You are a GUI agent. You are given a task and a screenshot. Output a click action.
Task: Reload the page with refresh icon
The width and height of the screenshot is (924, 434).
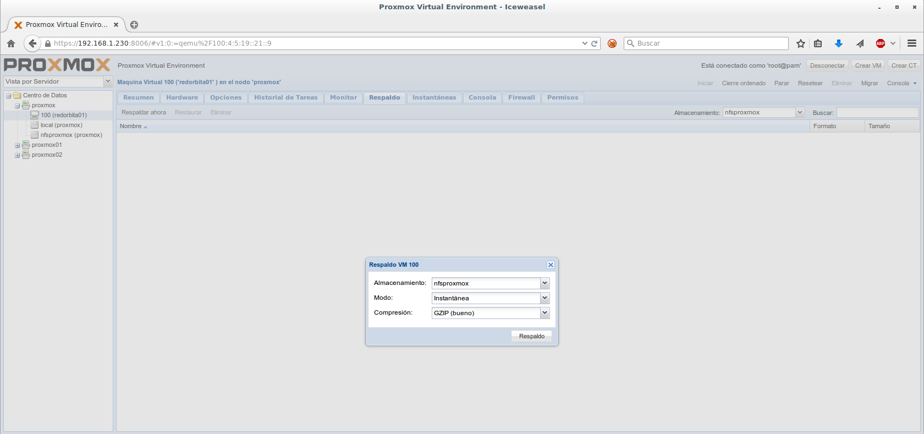[595, 43]
